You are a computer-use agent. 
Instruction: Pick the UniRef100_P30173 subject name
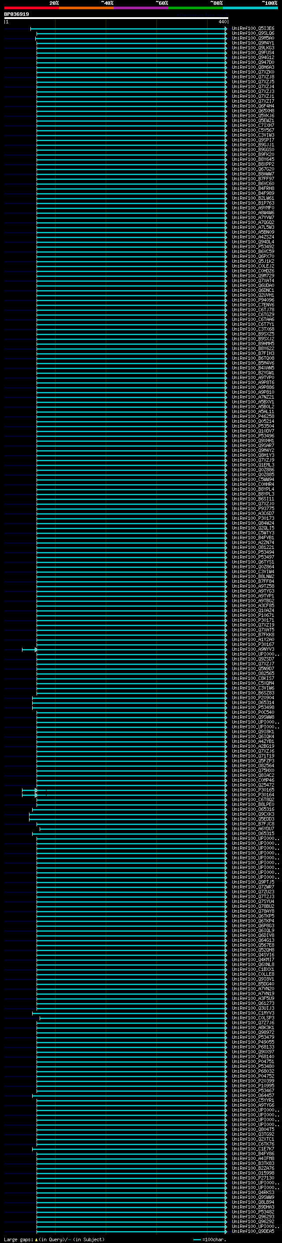tap(253, 518)
